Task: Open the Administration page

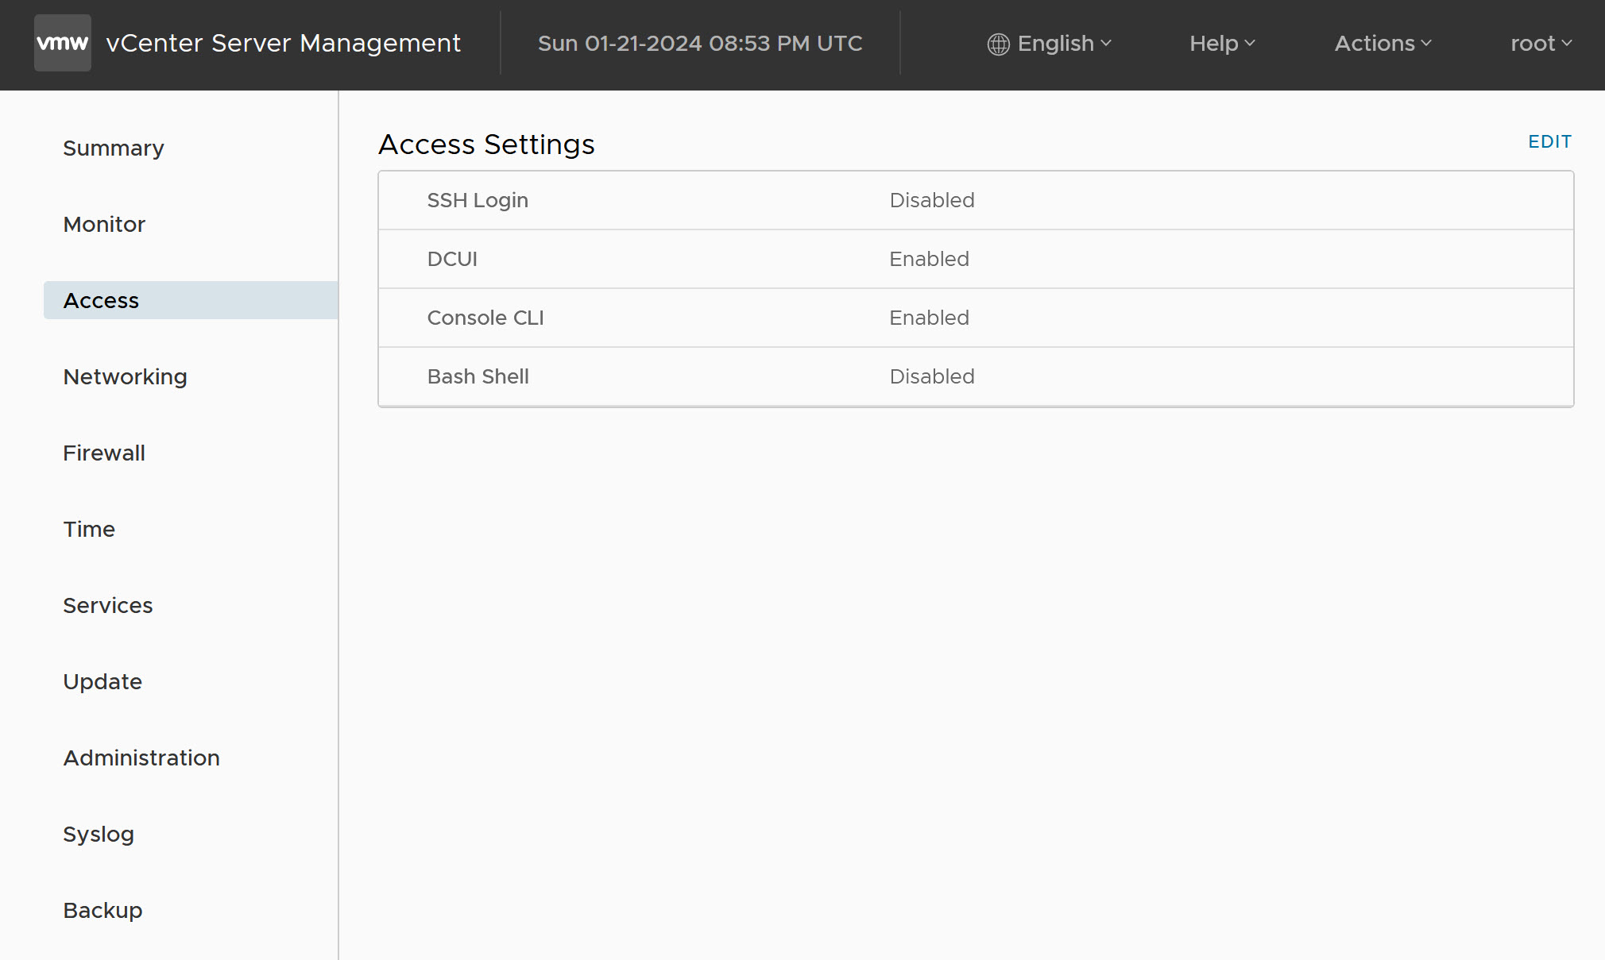Action: tap(141, 758)
